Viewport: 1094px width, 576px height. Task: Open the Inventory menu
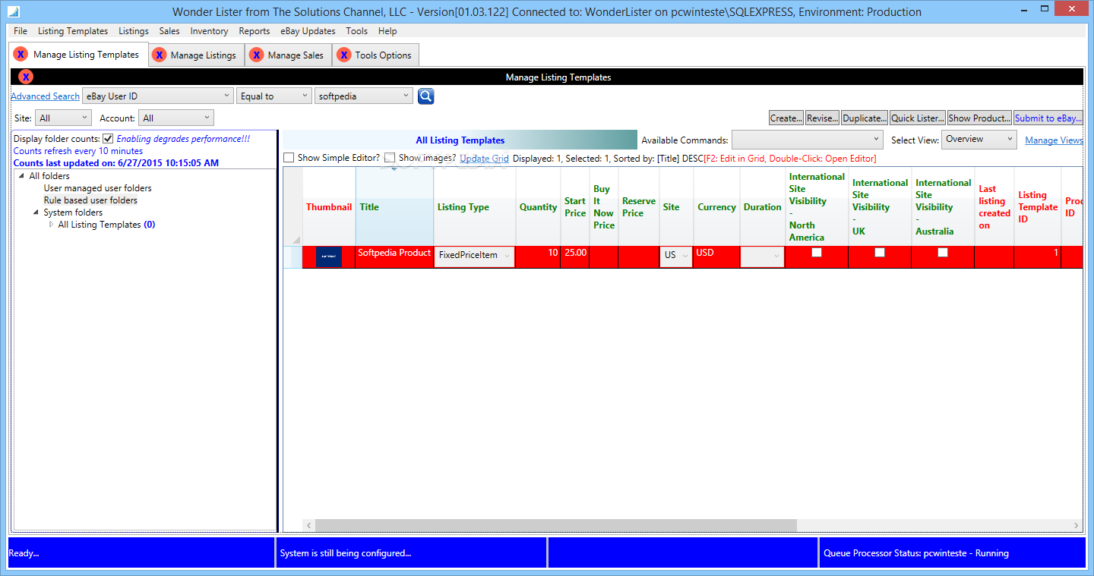209,31
